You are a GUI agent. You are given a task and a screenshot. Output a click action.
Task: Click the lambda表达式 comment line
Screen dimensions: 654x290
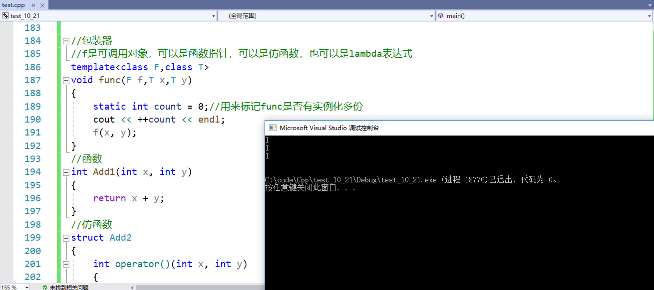coord(242,54)
